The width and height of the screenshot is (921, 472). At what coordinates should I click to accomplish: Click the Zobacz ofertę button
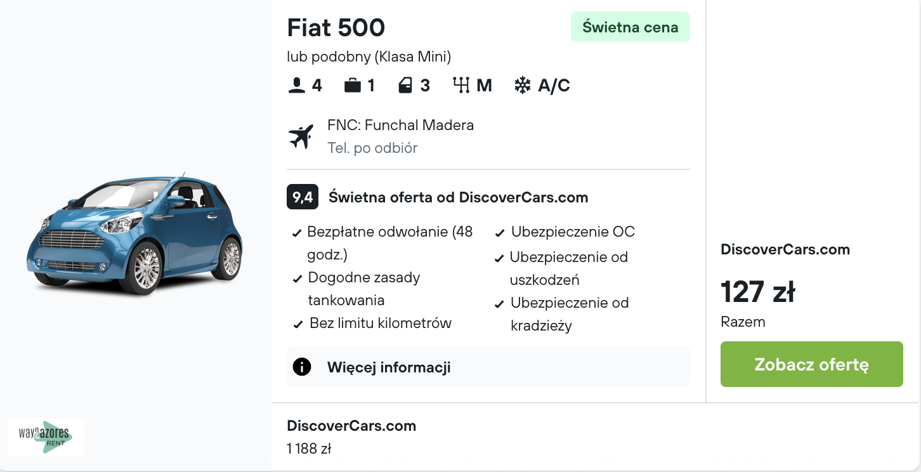pos(812,364)
